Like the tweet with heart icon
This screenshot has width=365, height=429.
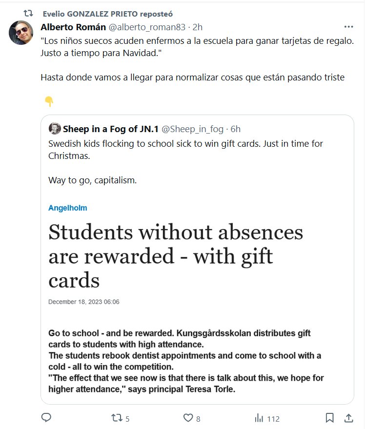coord(188,418)
